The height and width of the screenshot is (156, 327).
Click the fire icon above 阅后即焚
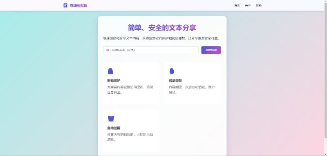pos(172,71)
